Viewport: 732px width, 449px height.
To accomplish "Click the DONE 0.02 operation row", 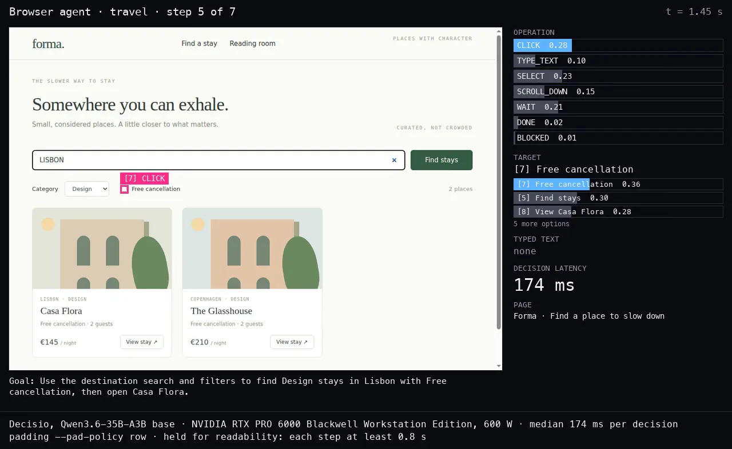I will pyautogui.click(x=618, y=123).
